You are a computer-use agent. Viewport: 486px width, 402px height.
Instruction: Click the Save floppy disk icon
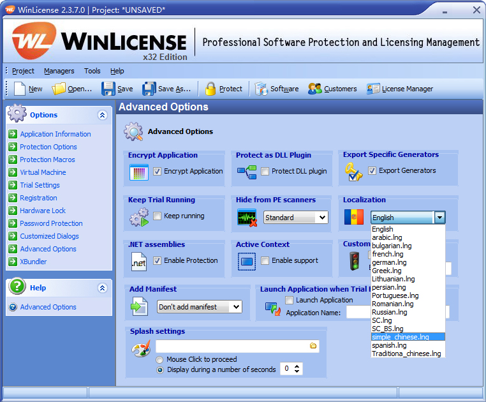108,89
